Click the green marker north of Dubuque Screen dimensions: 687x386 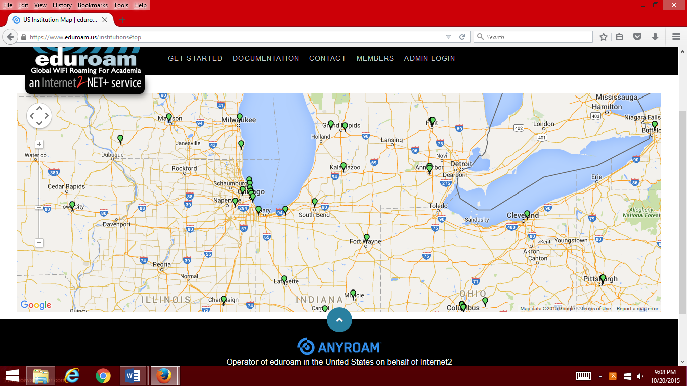(120, 139)
